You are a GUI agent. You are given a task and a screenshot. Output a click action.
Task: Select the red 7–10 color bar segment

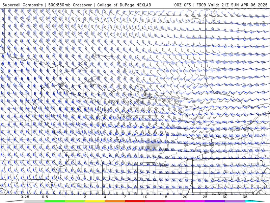[x=135, y=201]
